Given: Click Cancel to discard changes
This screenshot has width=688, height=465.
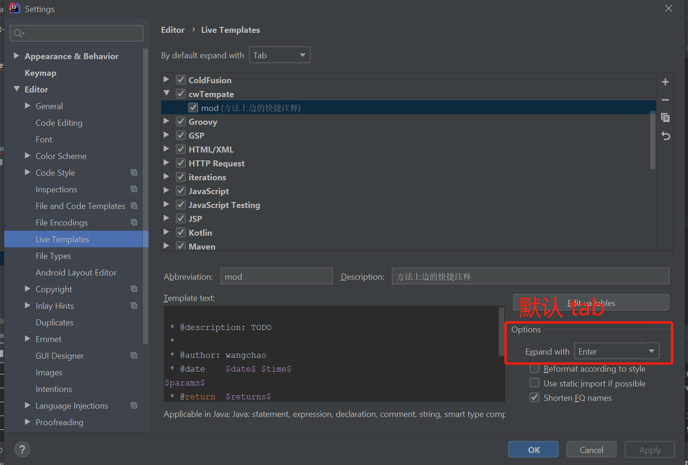Looking at the screenshot, I should 591,449.
